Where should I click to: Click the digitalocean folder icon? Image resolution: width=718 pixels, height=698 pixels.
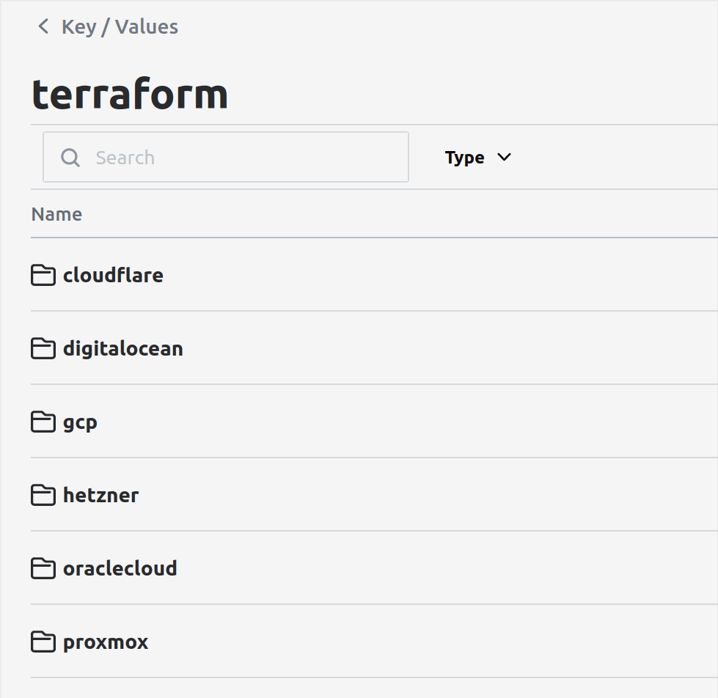click(43, 348)
